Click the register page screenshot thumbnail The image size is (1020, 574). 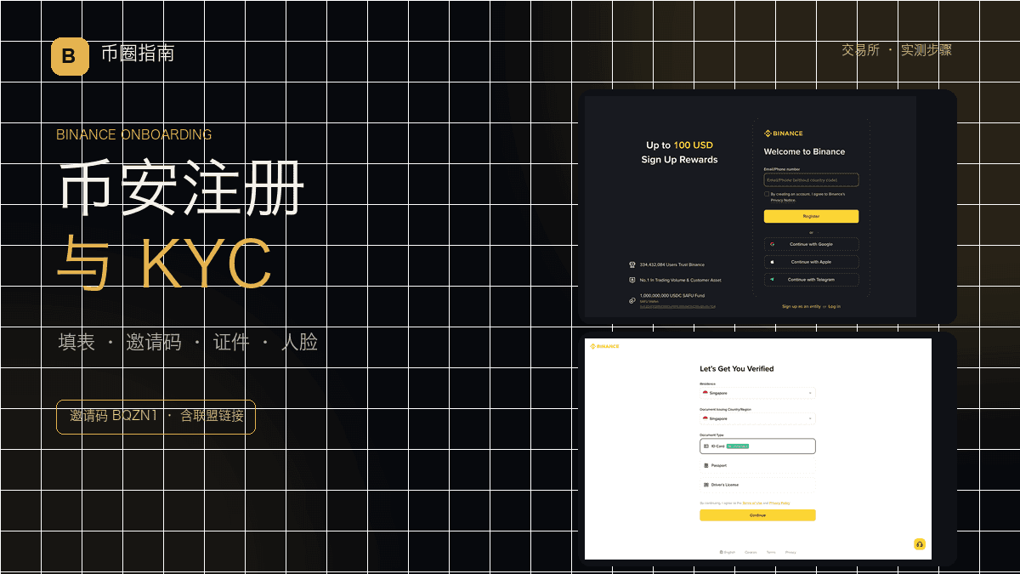click(x=751, y=207)
